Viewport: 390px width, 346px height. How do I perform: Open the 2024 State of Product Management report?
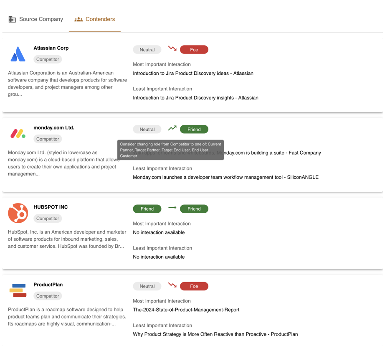pos(186,310)
